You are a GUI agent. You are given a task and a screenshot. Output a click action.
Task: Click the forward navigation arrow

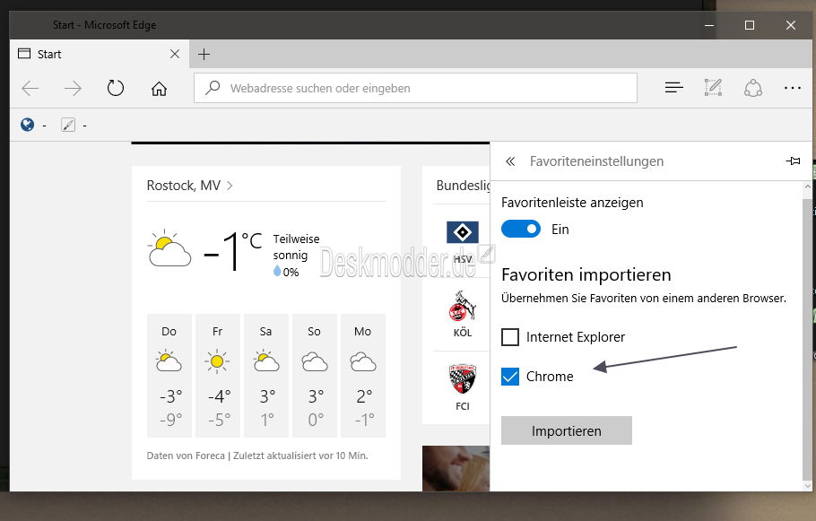click(x=73, y=89)
